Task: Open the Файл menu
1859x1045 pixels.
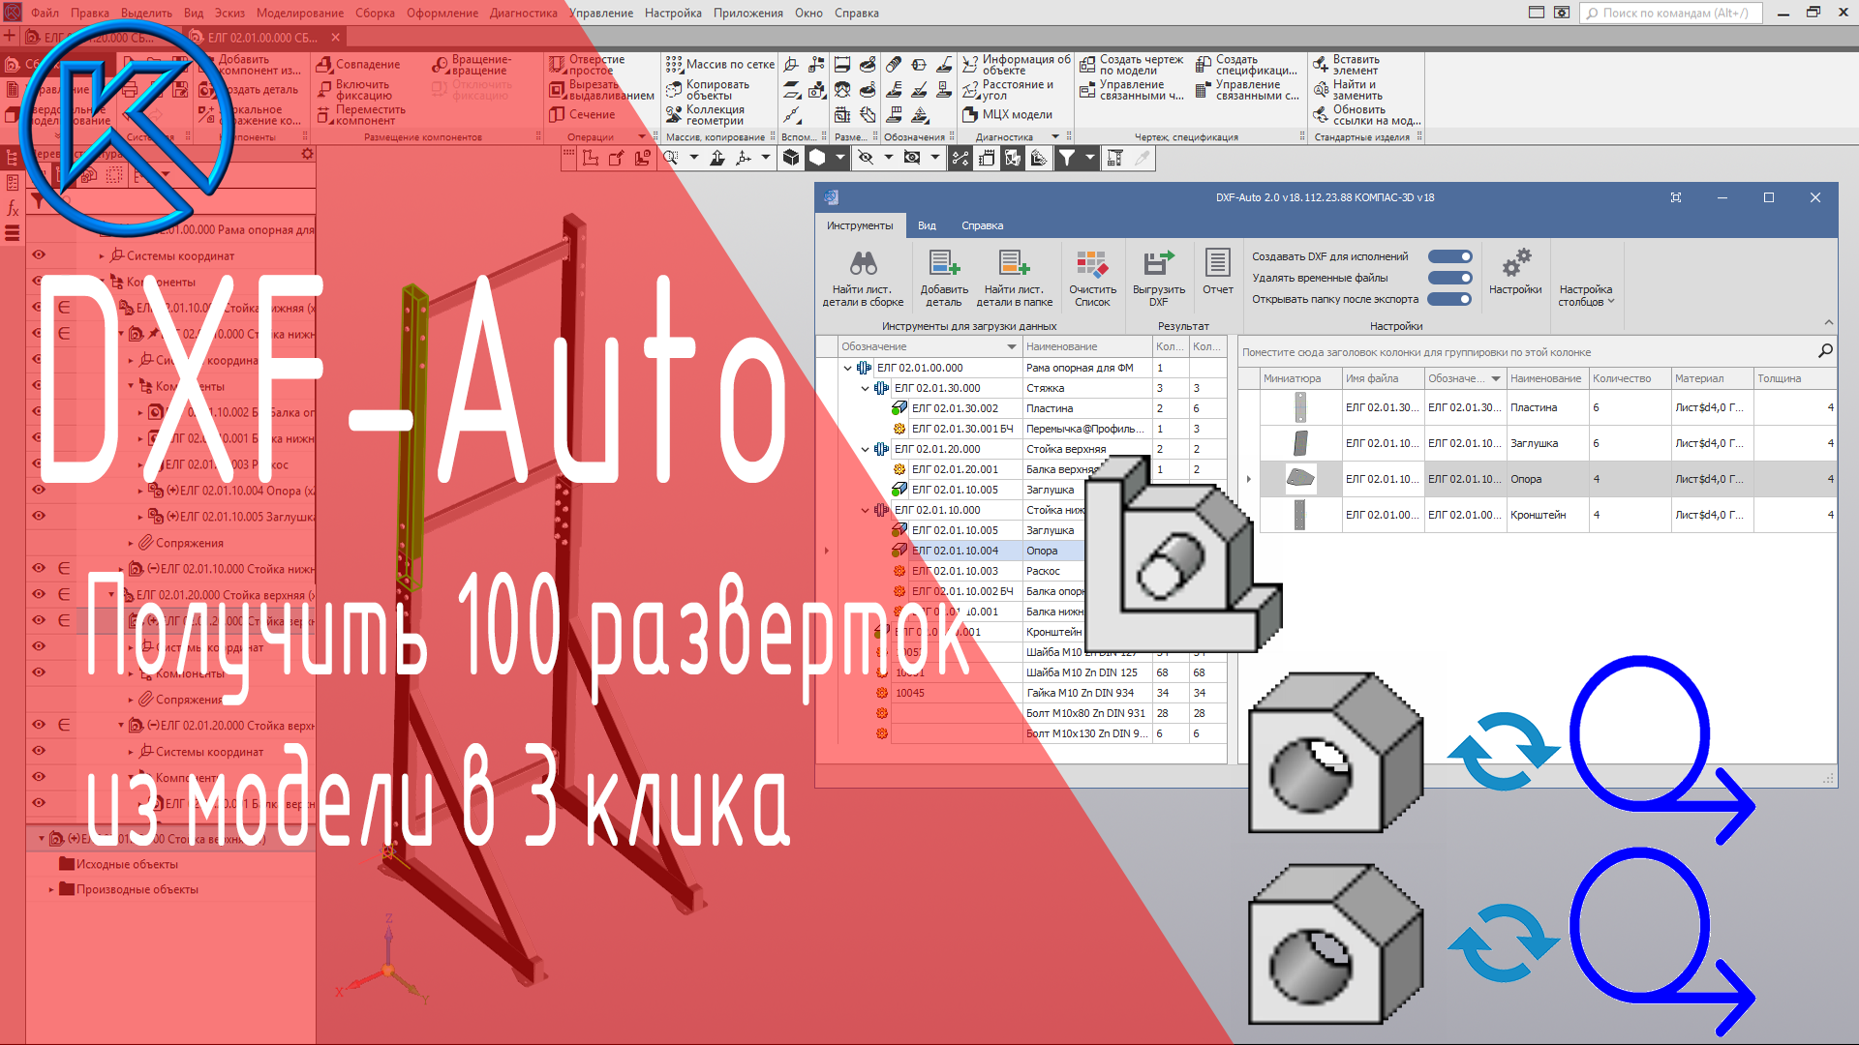Action: [x=45, y=13]
